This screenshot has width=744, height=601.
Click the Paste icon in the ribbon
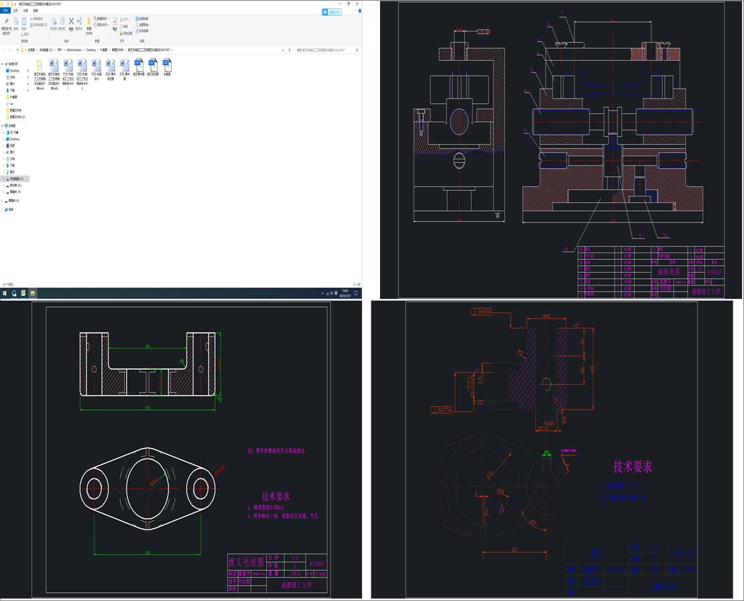click(x=23, y=21)
